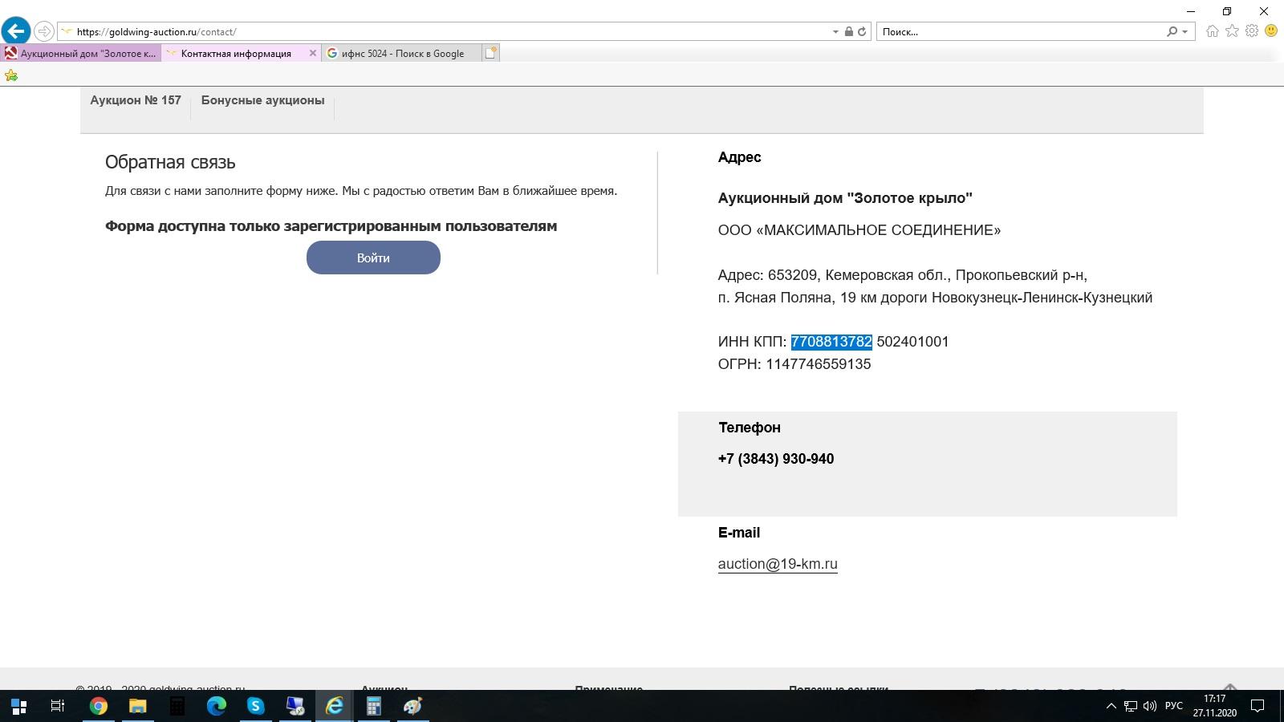
Task: Click the Войти button
Action: coord(373,258)
